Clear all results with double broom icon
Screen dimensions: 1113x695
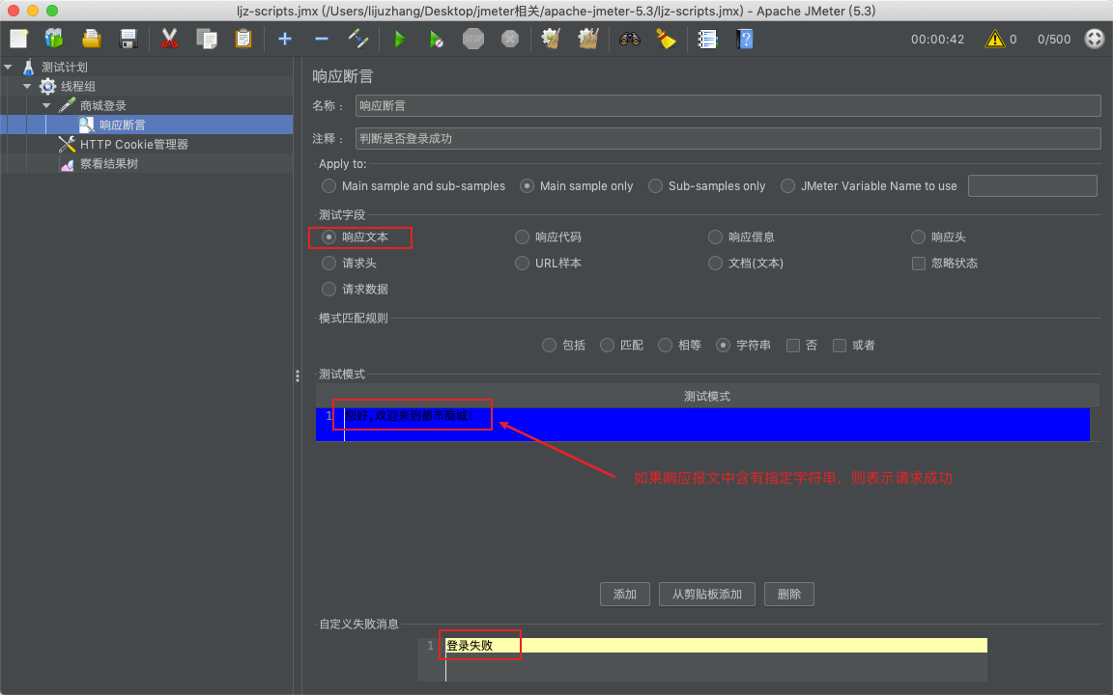[x=587, y=39]
